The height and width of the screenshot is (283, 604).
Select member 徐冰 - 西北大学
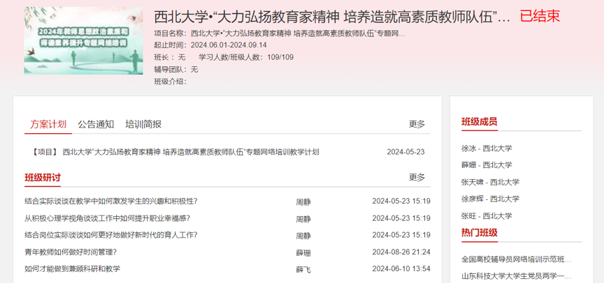[x=487, y=148]
